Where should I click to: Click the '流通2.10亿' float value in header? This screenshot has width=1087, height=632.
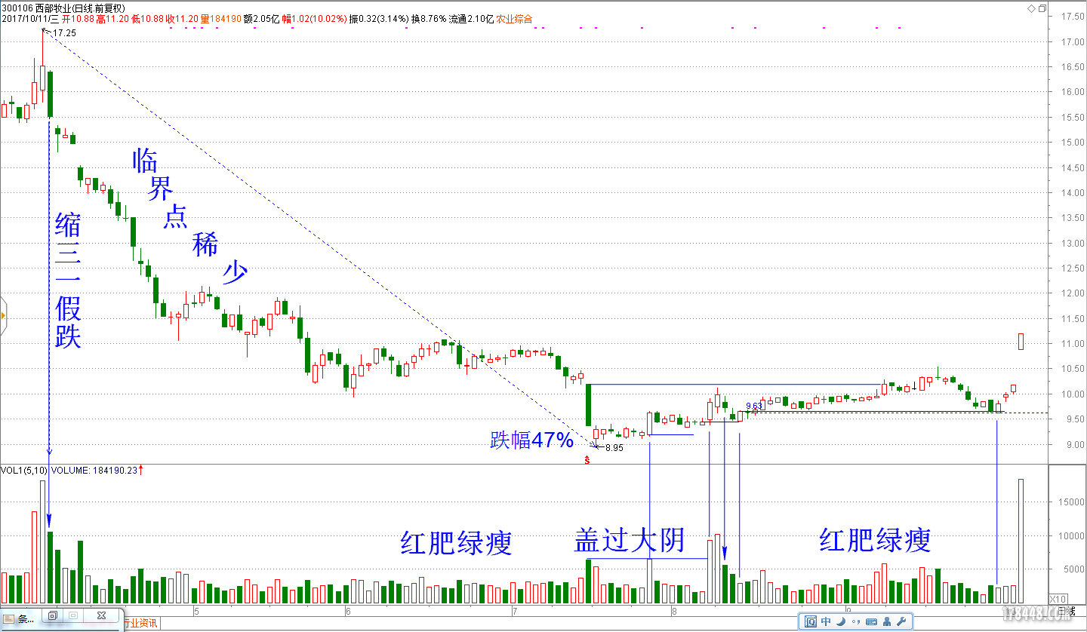tap(471, 18)
